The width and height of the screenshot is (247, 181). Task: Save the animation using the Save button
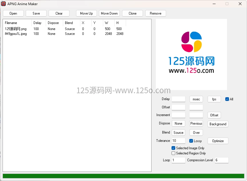click(36, 13)
